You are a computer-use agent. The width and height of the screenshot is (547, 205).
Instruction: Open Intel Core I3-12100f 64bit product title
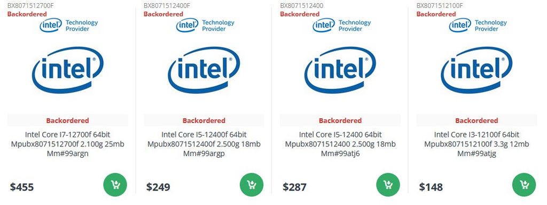476,144
